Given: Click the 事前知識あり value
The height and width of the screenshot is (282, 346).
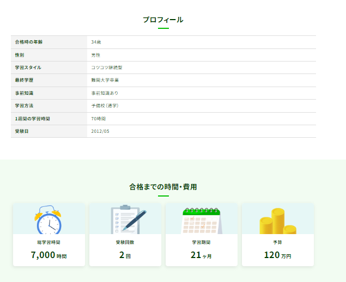Looking at the screenshot, I should (x=105, y=93).
